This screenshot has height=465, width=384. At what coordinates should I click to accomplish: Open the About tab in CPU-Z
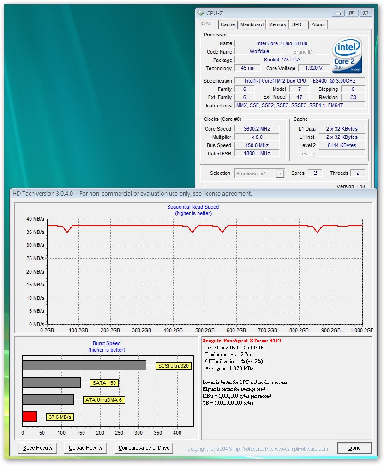318,24
